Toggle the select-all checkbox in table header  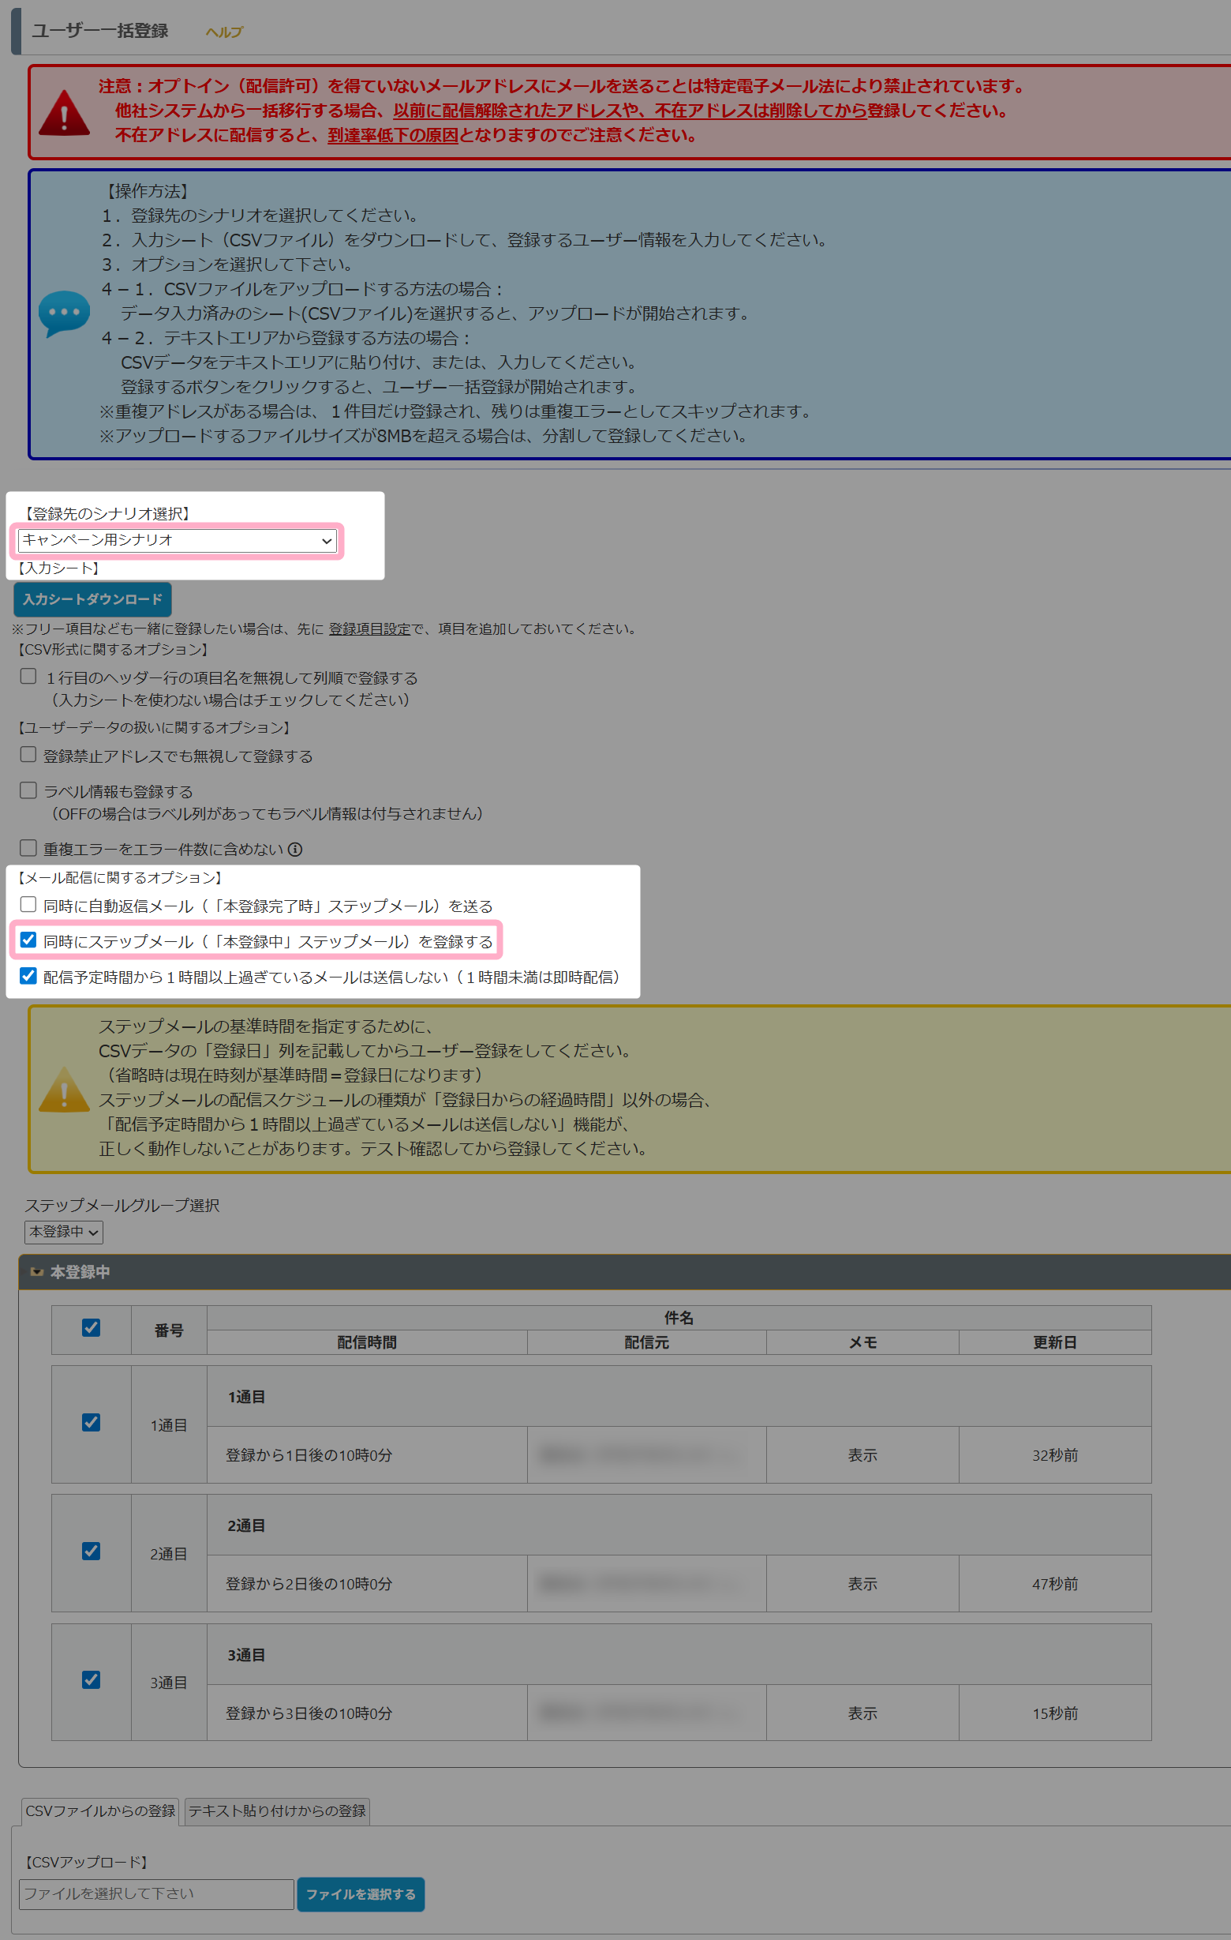point(91,1328)
